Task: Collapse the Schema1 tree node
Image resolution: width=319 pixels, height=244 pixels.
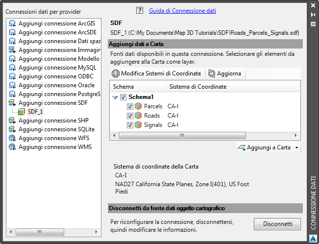Action: pos(115,98)
